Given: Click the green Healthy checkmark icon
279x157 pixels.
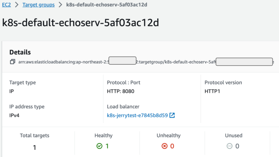Looking at the screenshot, I should coord(99,146).
